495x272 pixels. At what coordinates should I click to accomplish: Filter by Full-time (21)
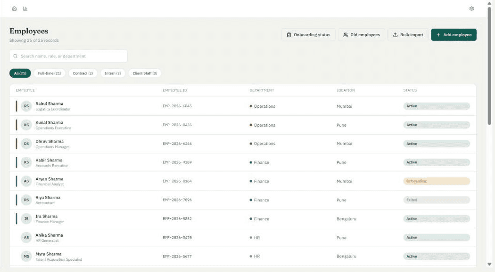49,73
